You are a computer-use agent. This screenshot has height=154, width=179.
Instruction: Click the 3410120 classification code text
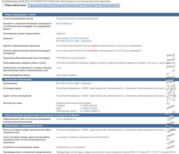61,63
